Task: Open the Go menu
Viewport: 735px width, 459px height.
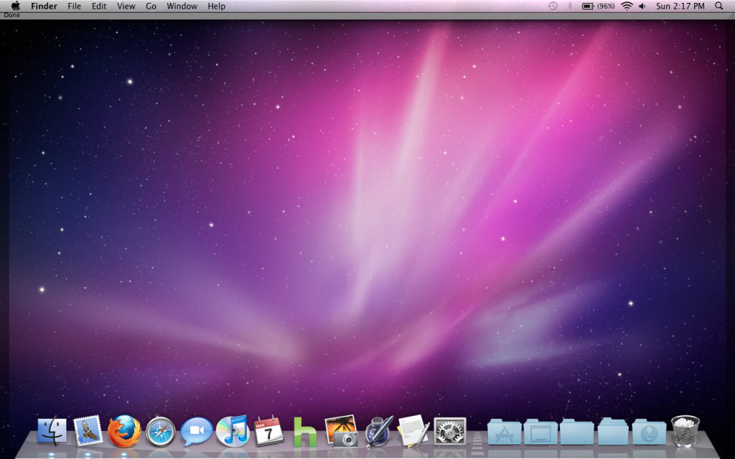Action: click(x=151, y=6)
